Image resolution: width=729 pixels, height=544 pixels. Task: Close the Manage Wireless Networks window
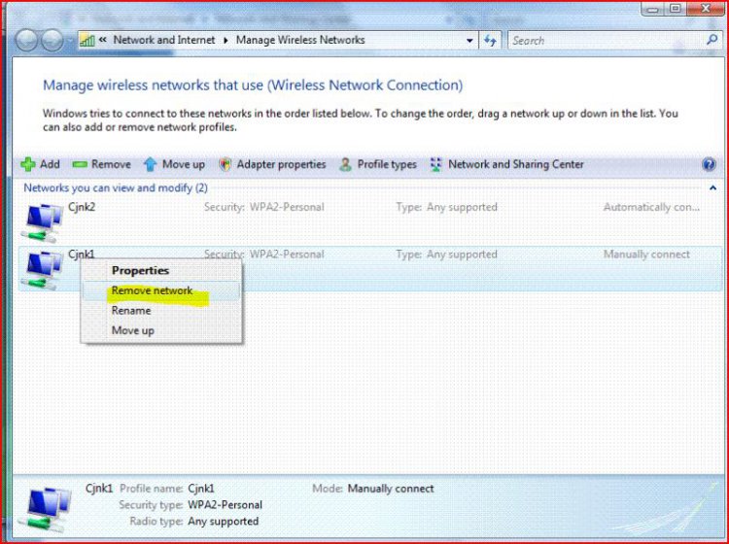[x=706, y=9]
